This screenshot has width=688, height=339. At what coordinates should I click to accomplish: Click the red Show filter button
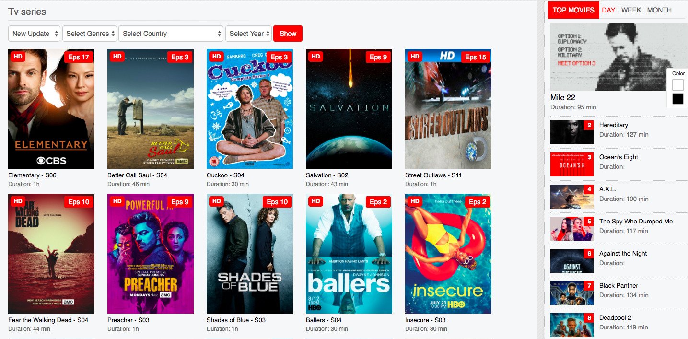pos(288,34)
